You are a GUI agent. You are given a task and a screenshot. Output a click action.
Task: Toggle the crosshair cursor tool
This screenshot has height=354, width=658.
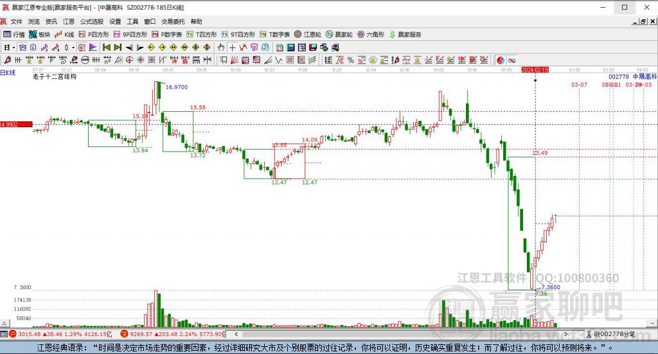tap(232, 48)
